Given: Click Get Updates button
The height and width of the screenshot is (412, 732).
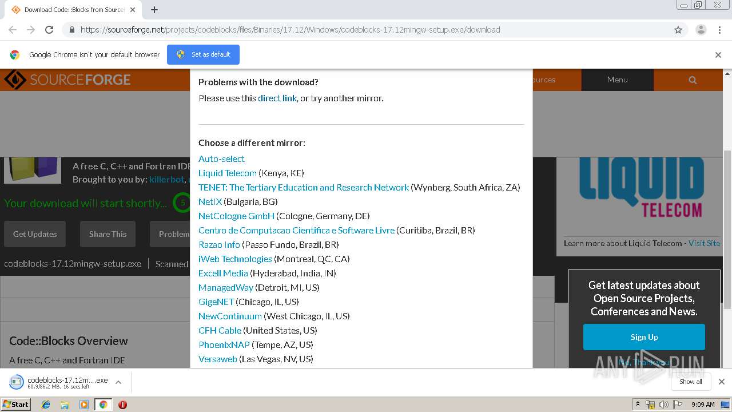Looking at the screenshot, I should (35, 234).
